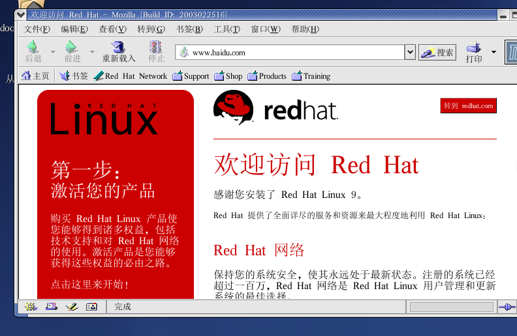Open the 文件(F) menu
Image resolution: width=517 pixels, height=336 pixels.
click(37, 29)
